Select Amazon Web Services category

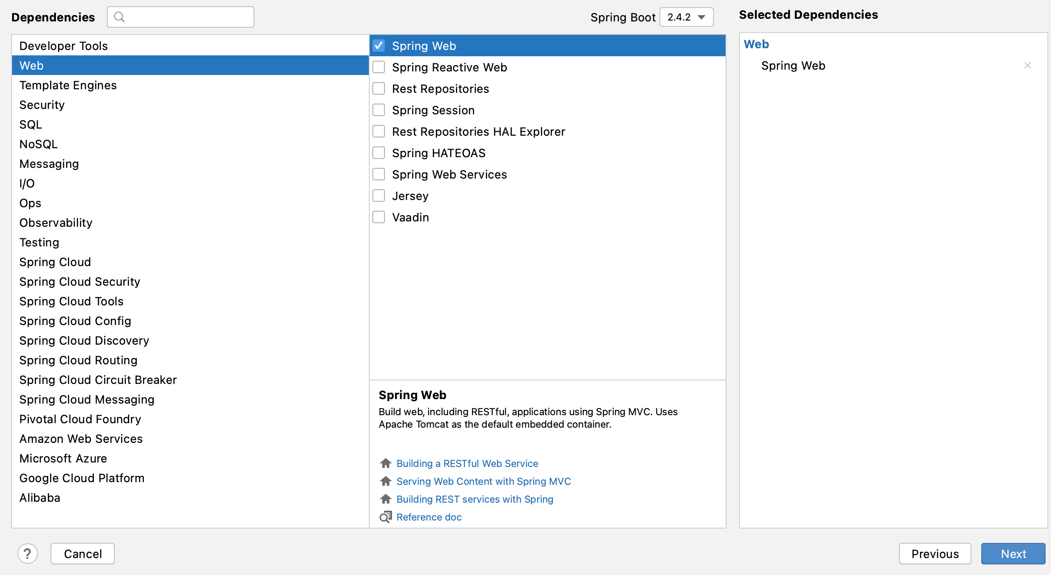pos(190,438)
